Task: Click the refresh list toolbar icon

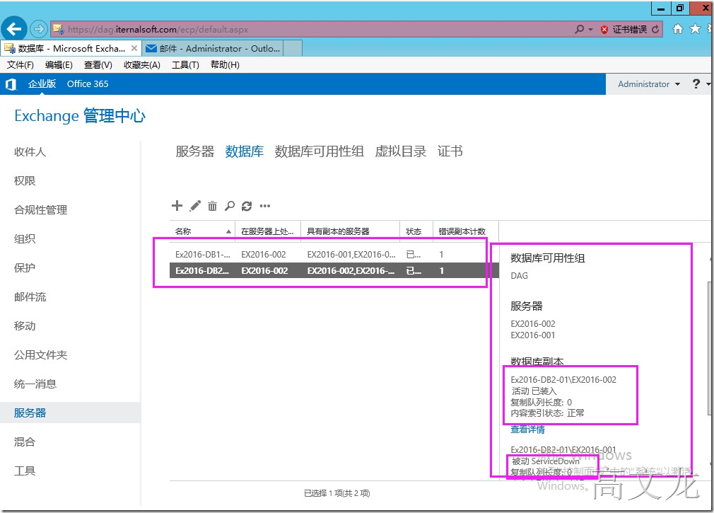Action: coord(247,206)
